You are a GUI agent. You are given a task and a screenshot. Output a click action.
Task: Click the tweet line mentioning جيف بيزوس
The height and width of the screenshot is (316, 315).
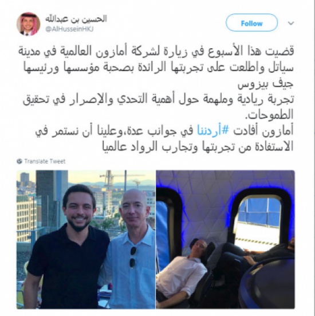coord(266,83)
